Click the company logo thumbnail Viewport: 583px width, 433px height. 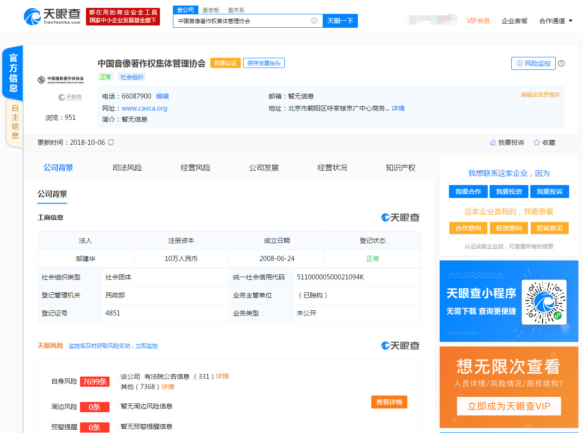pyautogui.click(x=61, y=80)
